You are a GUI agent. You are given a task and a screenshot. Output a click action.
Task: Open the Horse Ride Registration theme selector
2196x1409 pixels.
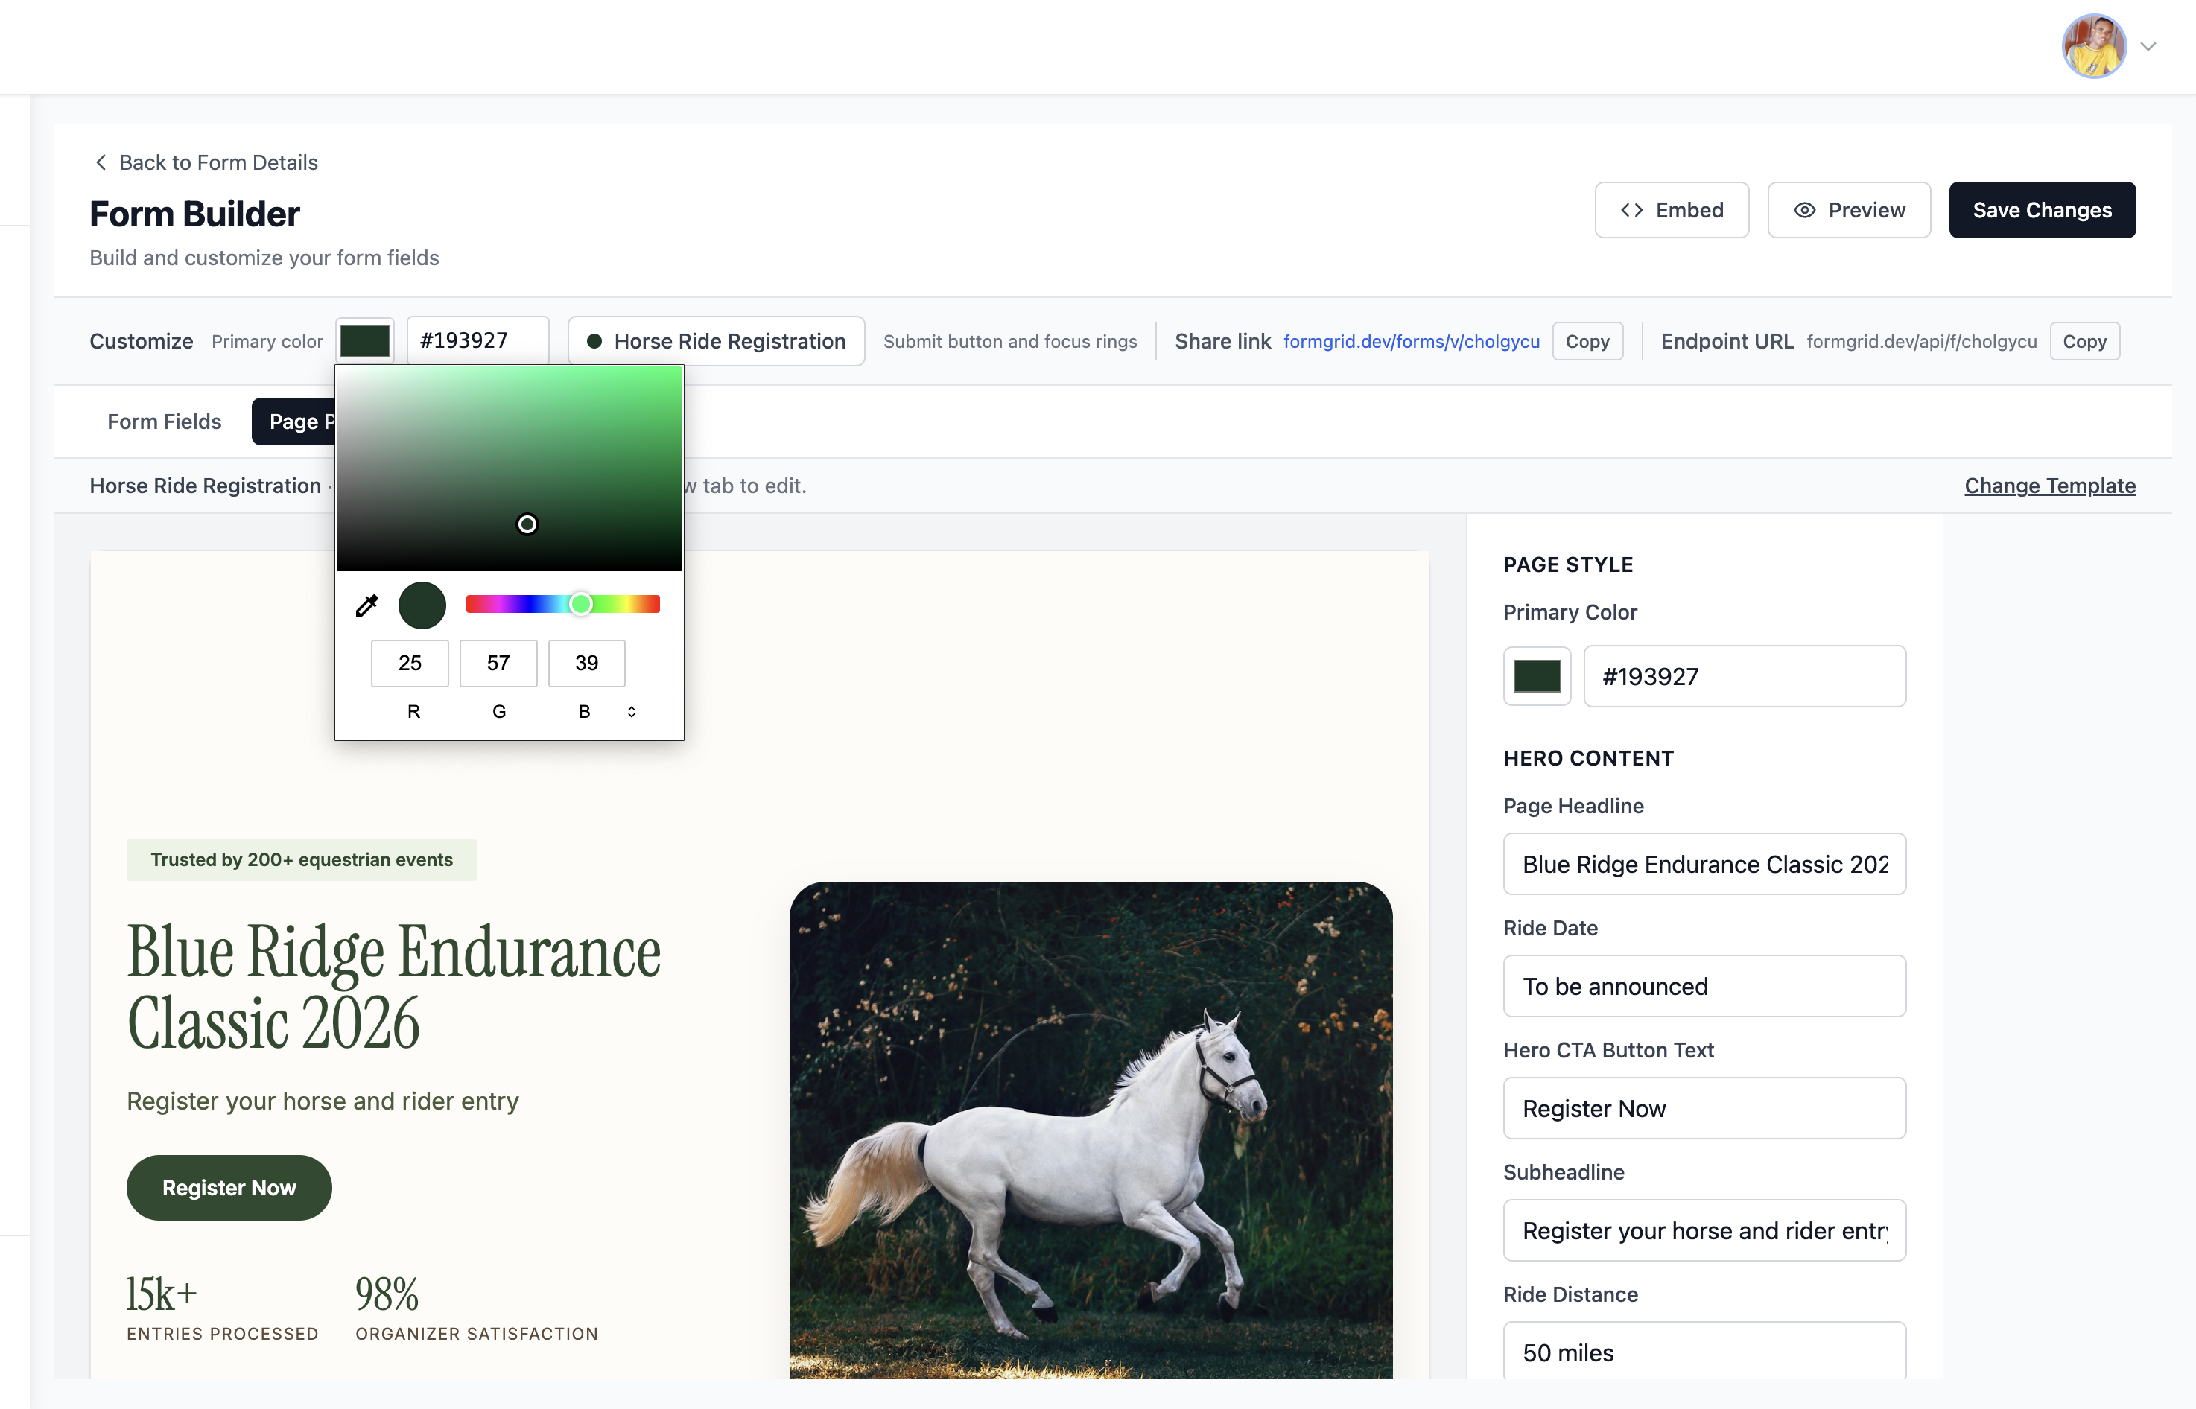coord(716,341)
